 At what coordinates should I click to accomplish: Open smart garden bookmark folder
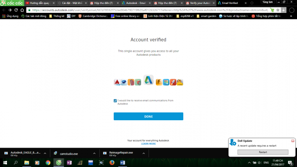206,16
